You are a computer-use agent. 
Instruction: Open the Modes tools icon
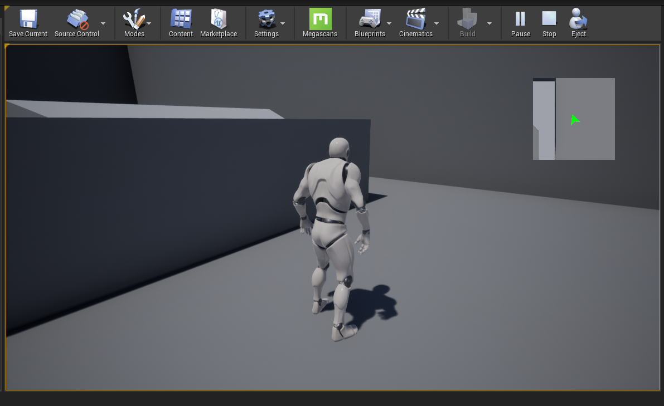[x=134, y=19]
